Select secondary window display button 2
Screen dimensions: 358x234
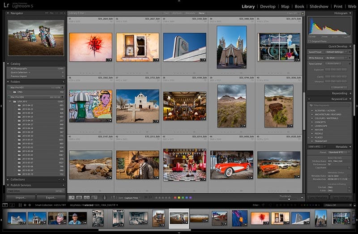pyautogui.click(x=12, y=205)
